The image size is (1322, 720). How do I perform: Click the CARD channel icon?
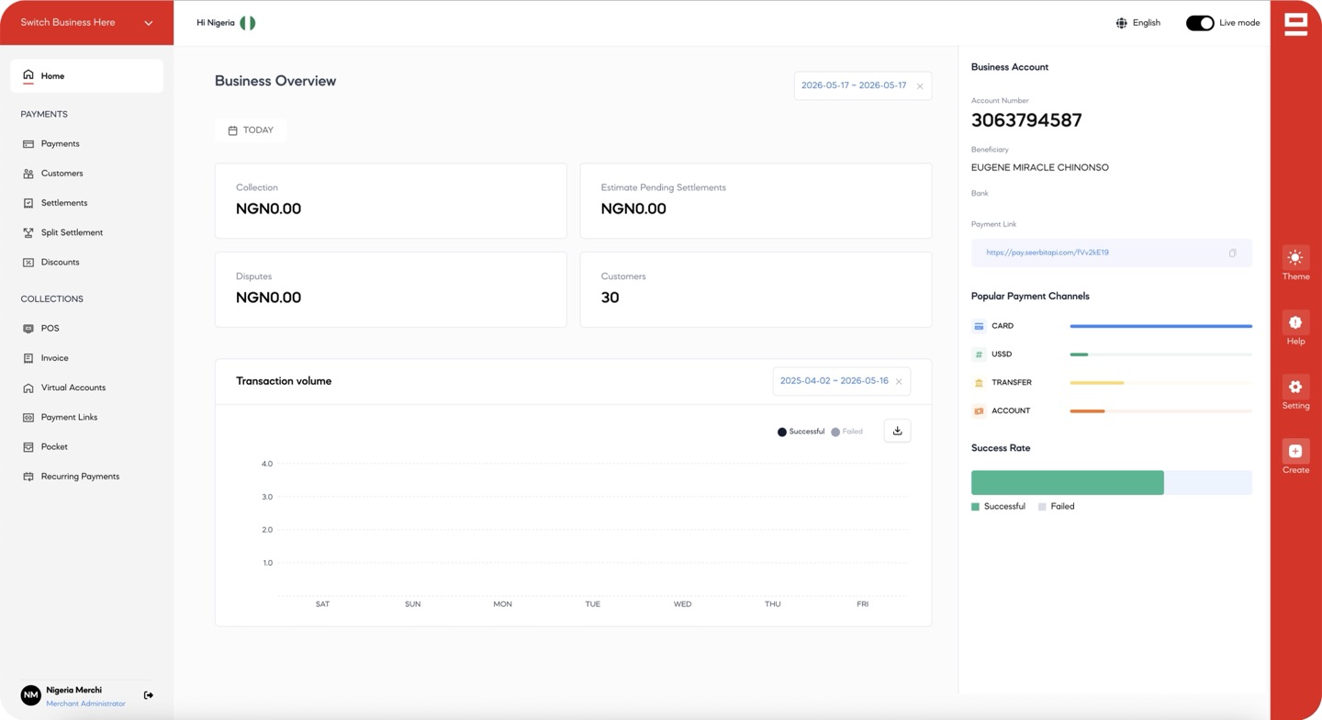(x=979, y=326)
